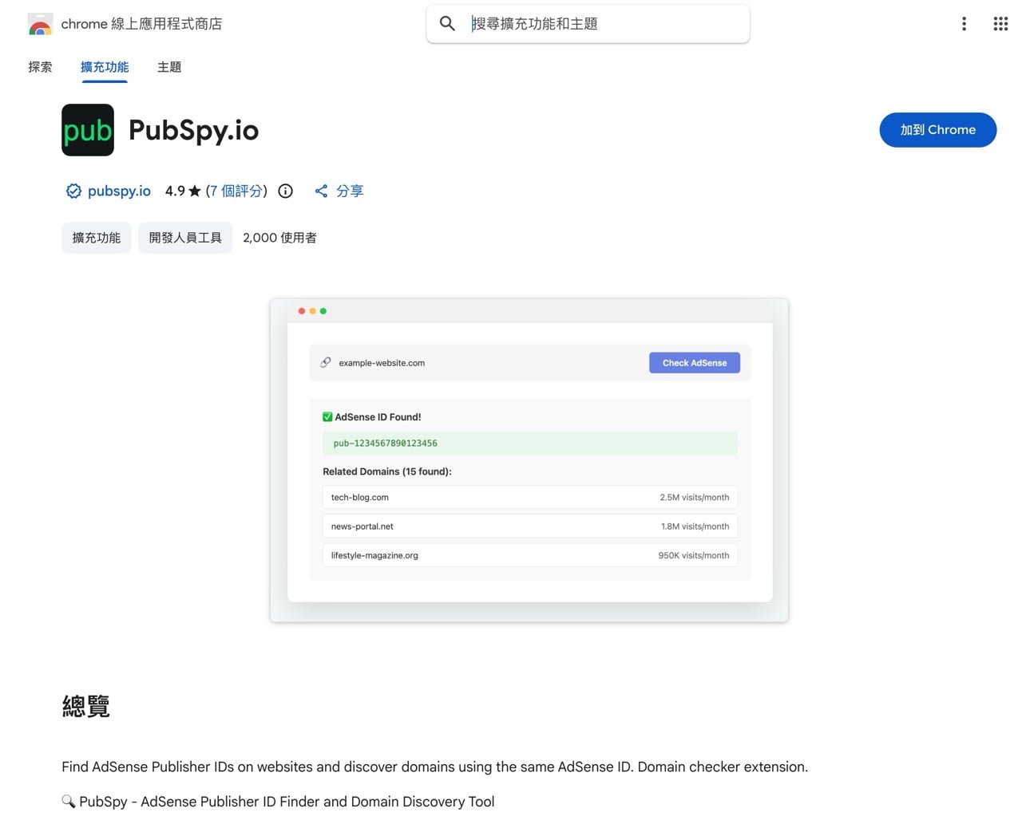Image resolution: width=1022 pixels, height=828 pixels.
Task: Click the share icon next to 分享
Action: coord(322,191)
